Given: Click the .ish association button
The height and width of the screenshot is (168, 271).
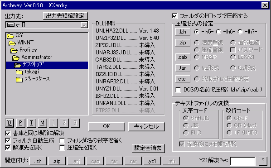Looking at the screenshot, I should [171, 161].
